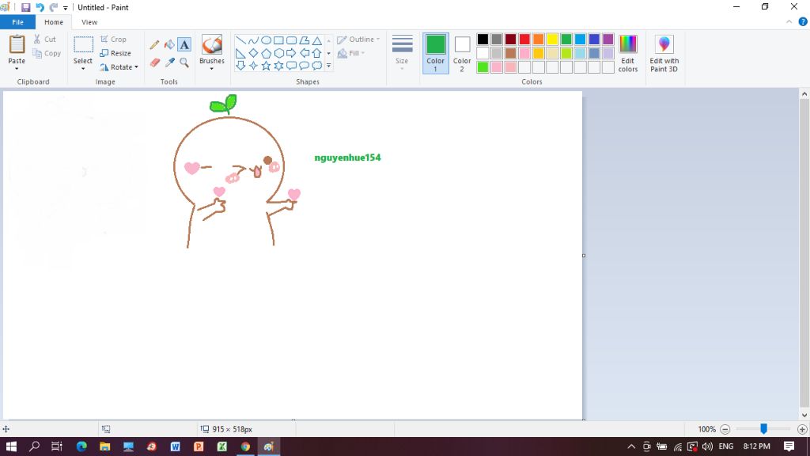
Task: Open Edit colors dialog
Action: [x=627, y=54]
